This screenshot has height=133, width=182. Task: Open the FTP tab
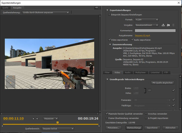(x=166, y=72)
